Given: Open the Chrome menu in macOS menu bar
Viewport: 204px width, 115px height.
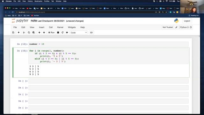Looking at the screenshot, I should pos(9,1).
